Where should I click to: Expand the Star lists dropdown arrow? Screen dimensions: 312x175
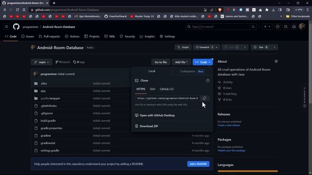[274, 47]
